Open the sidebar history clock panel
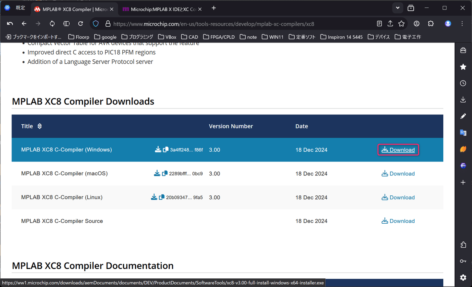This screenshot has width=472, height=287. 463,83
